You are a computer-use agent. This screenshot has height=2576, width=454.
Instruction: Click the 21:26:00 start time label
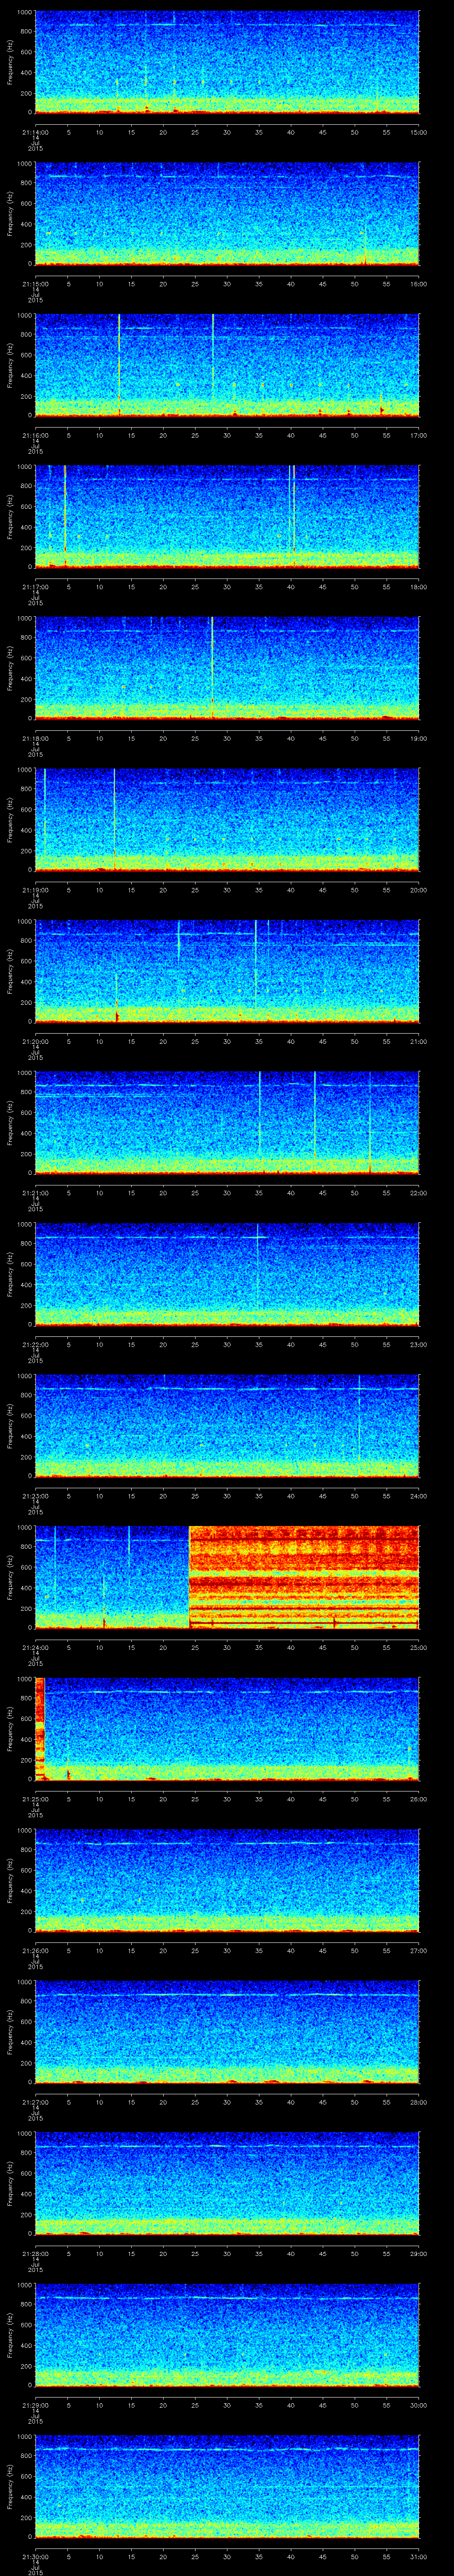[x=35, y=1950]
